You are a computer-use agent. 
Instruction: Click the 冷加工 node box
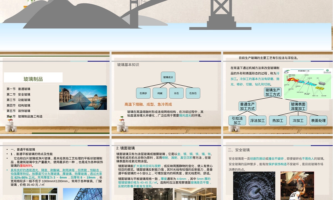pyautogui.click(x=298, y=121)
